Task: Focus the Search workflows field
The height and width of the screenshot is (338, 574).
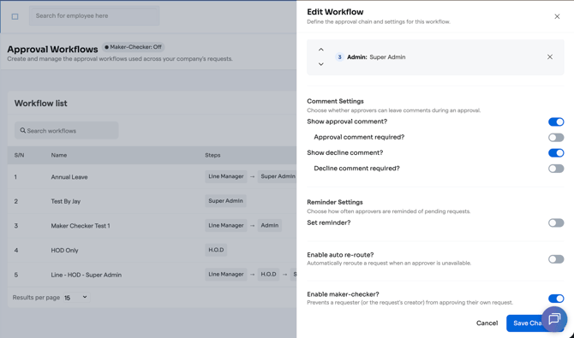Action: pos(66,131)
